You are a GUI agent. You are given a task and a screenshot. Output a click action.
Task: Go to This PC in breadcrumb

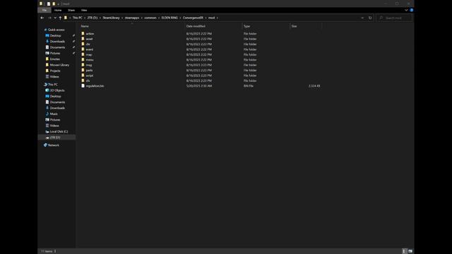[x=77, y=18]
